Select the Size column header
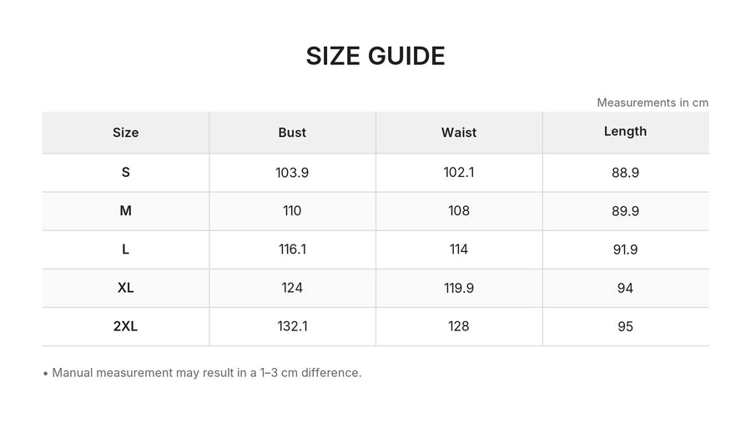The width and height of the screenshot is (751, 428). tap(125, 133)
